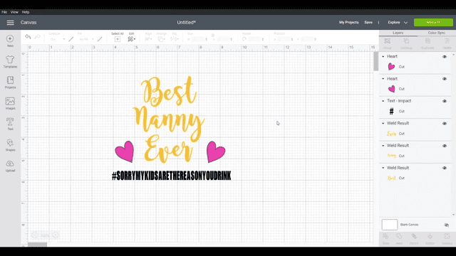
Task: Click the zoom in button on canvas
Action: point(56,235)
